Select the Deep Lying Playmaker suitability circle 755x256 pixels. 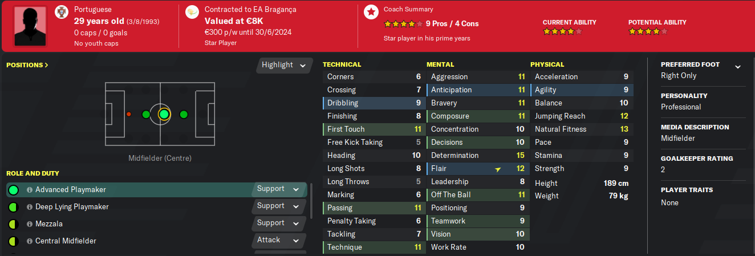tap(14, 207)
